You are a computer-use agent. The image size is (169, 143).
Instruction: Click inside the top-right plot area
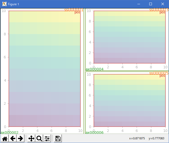(130, 37)
